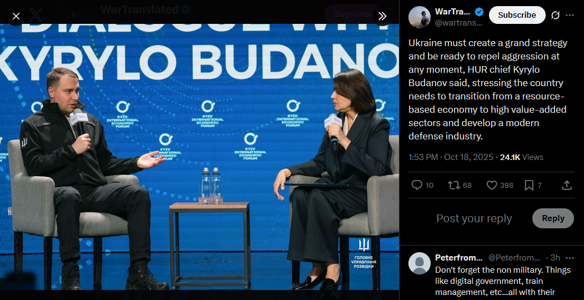This screenshot has height=300, width=584.
Task: Click the reply speech bubble icon
Action: (x=417, y=185)
